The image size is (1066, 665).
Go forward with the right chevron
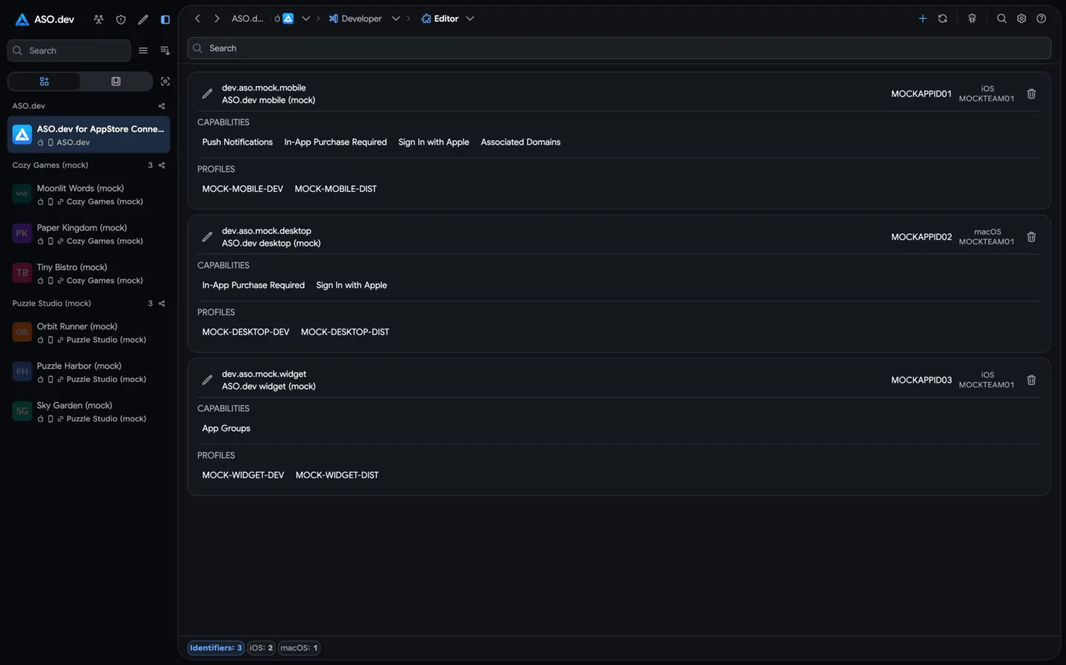(x=217, y=19)
